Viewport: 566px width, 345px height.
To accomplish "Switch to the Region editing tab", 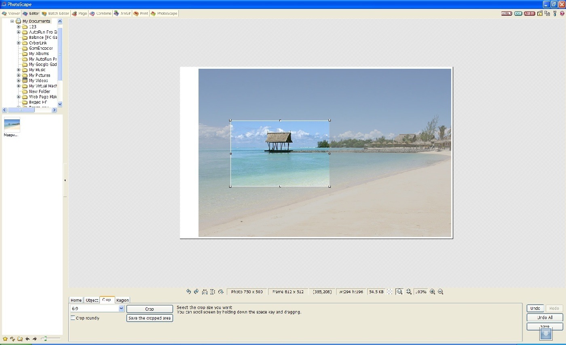I will point(122,300).
